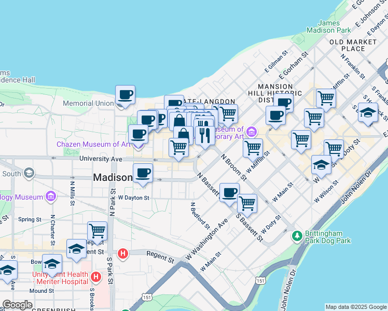The height and width of the screenshot is (311, 388).
Task: Click the hospital H marker on Regent St
Action: click(123, 253)
